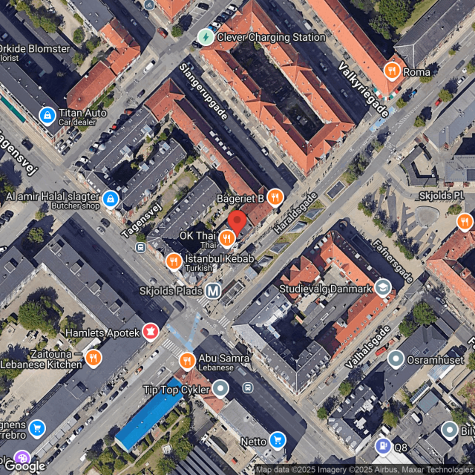Click the Tip Top Cykler location pin

(x=221, y=389)
